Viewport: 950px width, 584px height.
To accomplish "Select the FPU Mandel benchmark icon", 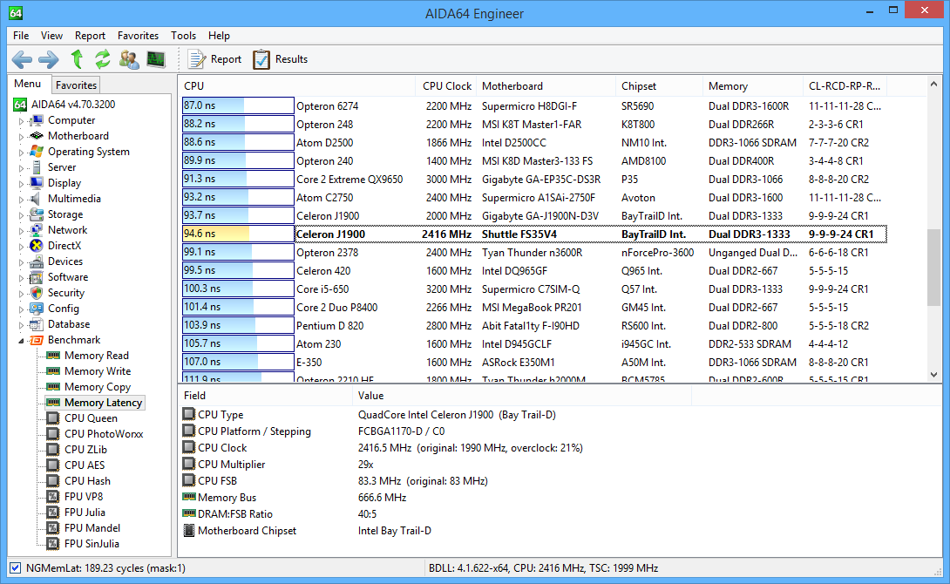I will (53, 528).
